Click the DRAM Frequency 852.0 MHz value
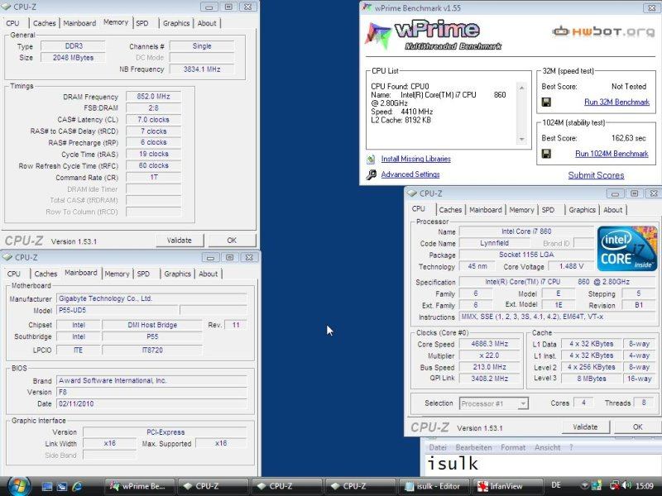 [x=154, y=97]
